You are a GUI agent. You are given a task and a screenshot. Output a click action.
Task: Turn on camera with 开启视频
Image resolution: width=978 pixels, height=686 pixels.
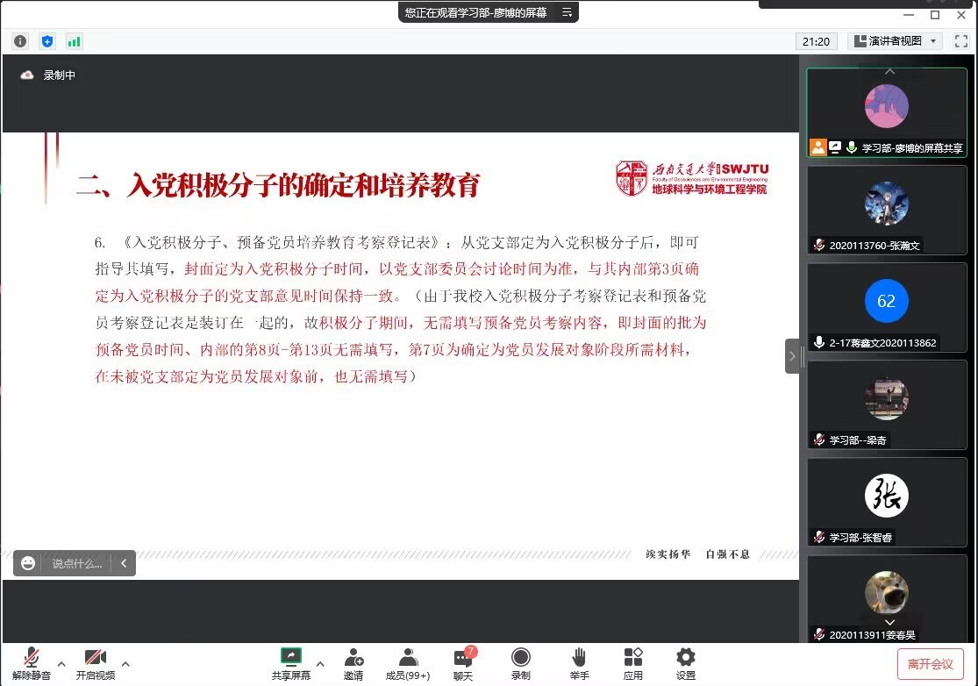(x=95, y=664)
